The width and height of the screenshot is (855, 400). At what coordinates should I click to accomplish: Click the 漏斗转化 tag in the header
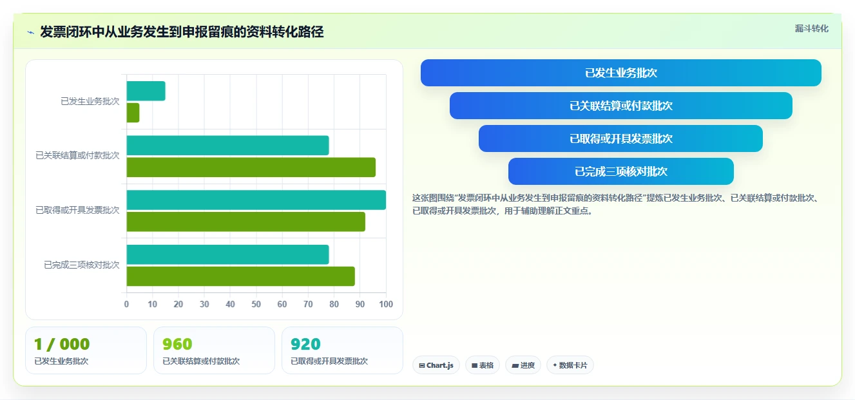(x=811, y=29)
